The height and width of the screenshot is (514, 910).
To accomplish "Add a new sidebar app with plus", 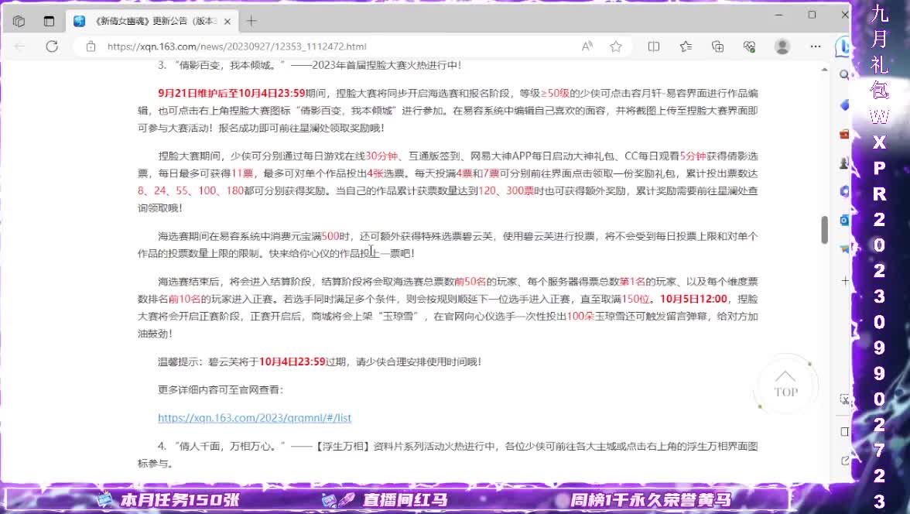I will [845, 281].
